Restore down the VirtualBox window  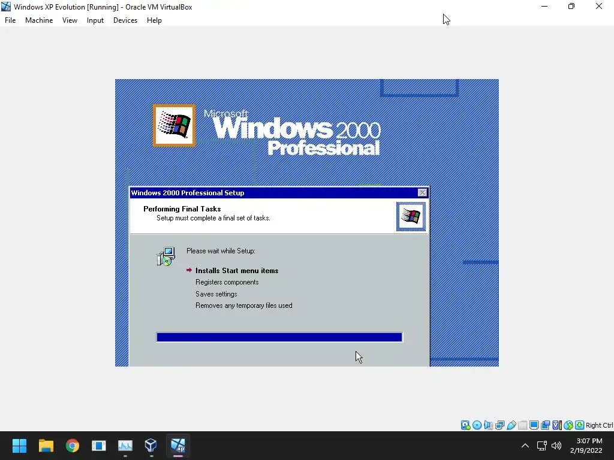tap(571, 6)
